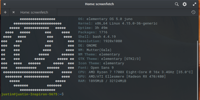Click the WM: Mutter(Gala) text
The width and height of the screenshot is (200, 100).
(x=95, y=50)
